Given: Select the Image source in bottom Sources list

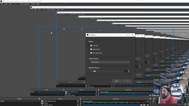Looking at the screenshot, I should point(46,103).
